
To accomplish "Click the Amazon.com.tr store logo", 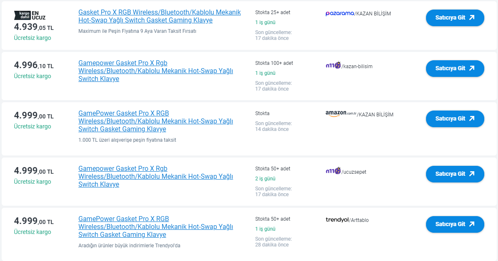I will [x=341, y=114].
